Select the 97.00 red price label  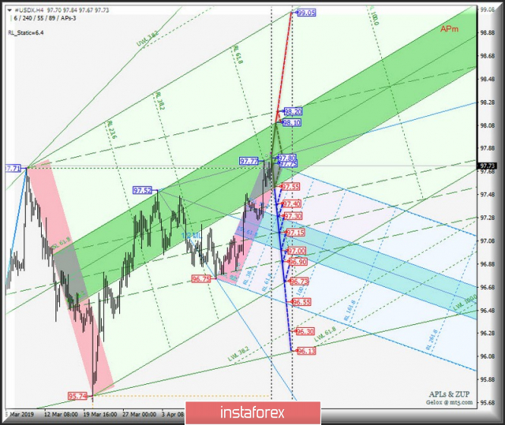point(297,250)
